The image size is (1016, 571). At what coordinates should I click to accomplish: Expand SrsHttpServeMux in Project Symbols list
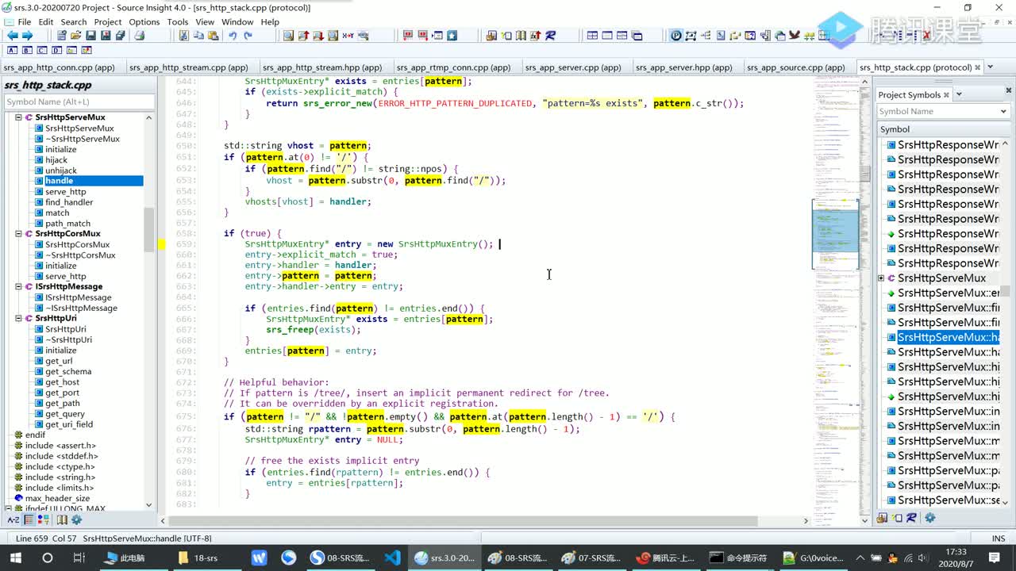click(881, 278)
